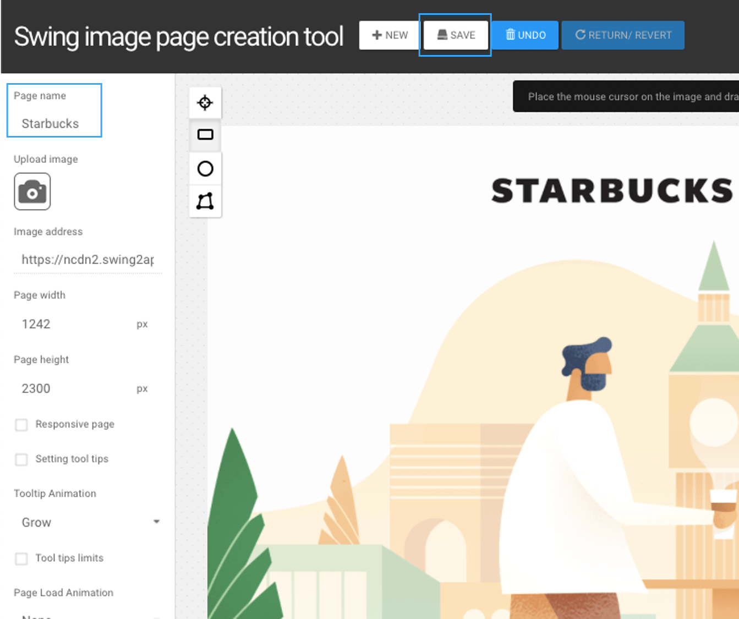
Task: Click the Page width field 1242
Action: (72, 324)
